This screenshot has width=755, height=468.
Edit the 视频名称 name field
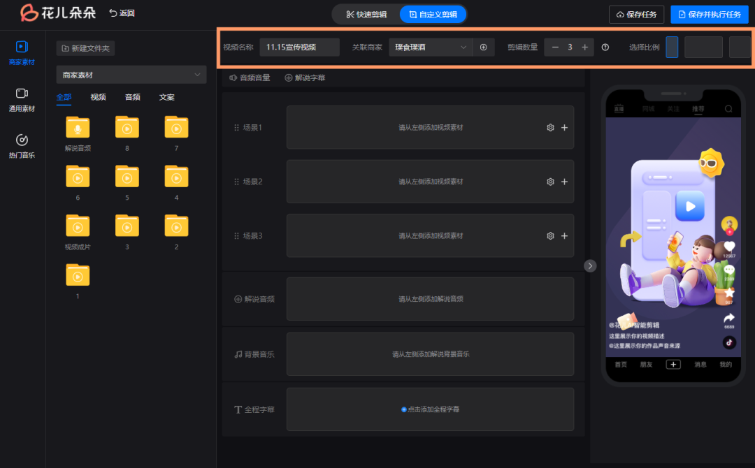pos(299,47)
